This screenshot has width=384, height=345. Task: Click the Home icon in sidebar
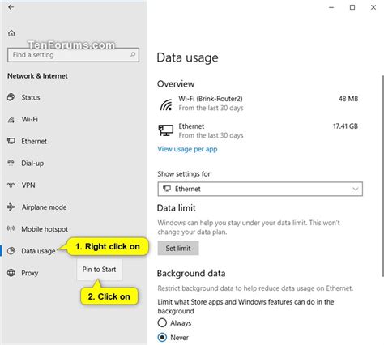(11, 33)
